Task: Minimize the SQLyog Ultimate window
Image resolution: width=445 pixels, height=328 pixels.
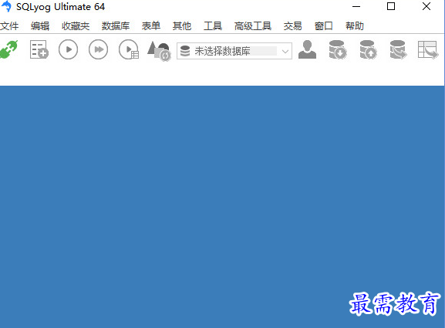Action: click(356, 6)
